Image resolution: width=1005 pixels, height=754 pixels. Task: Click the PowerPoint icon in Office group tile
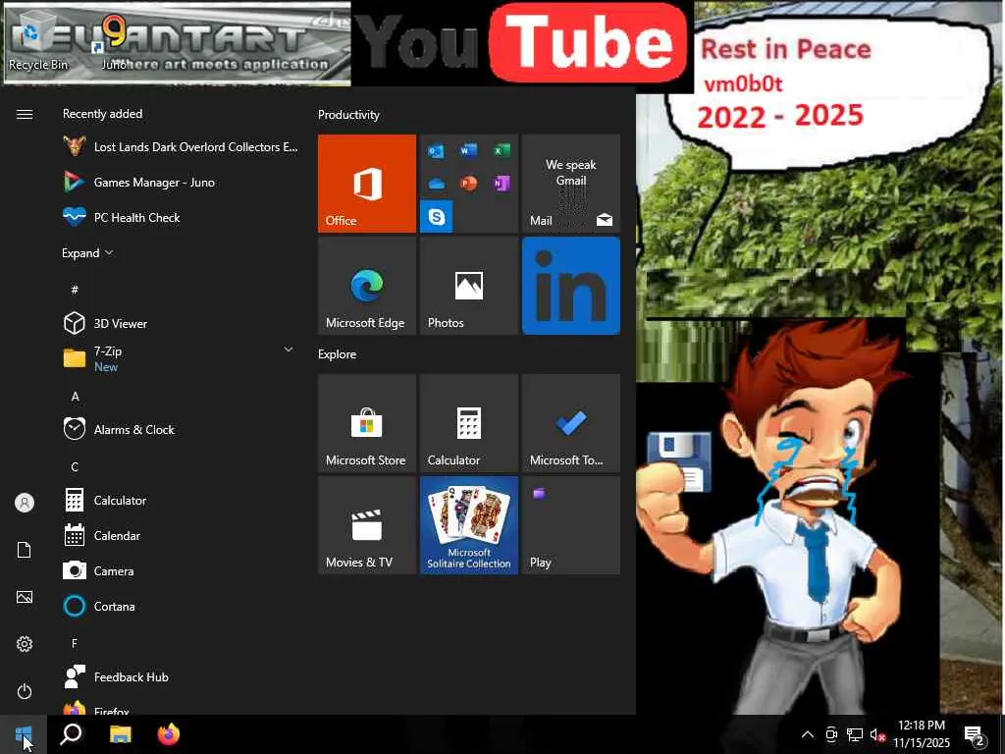point(468,184)
